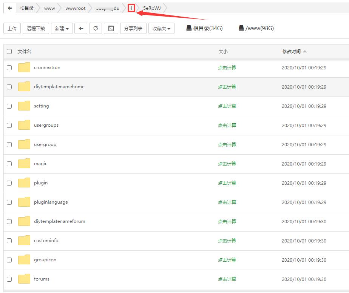Screen dimensions: 349x293
Task: Click the /www disk icon
Action: click(241, 28)
